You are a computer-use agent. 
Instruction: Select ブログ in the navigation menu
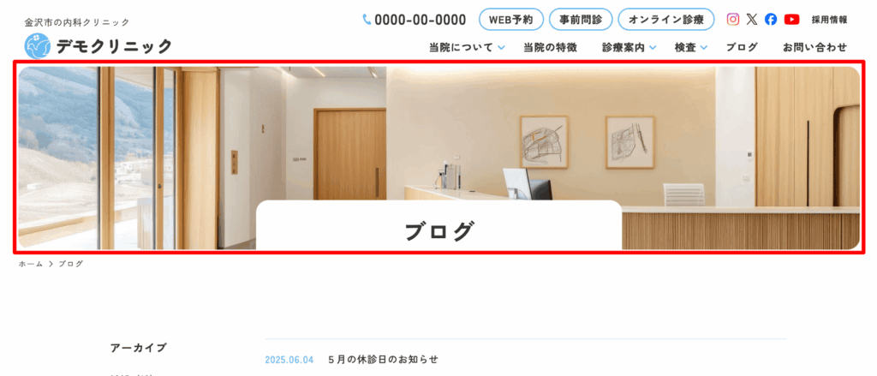tap(742, 48)
